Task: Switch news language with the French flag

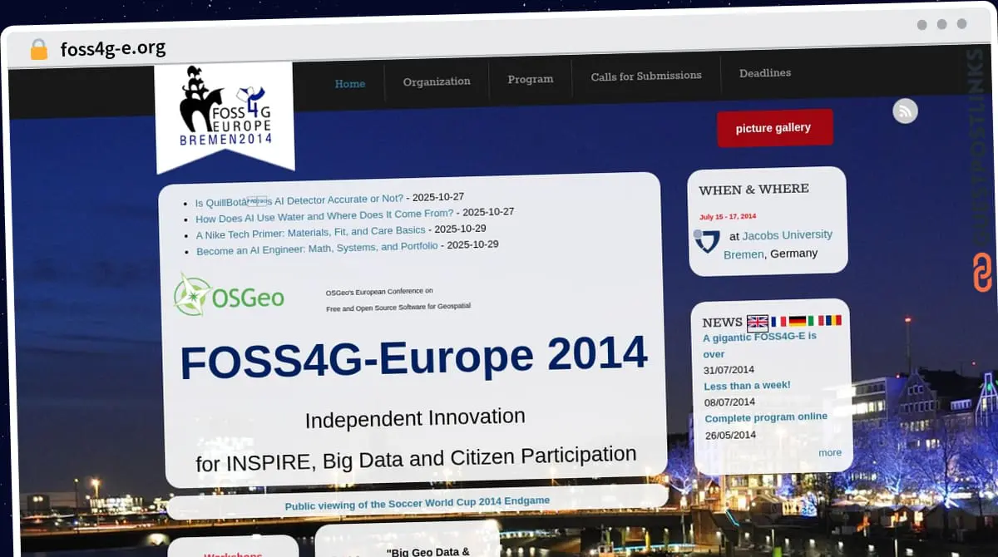Action: tap(778, 321)
